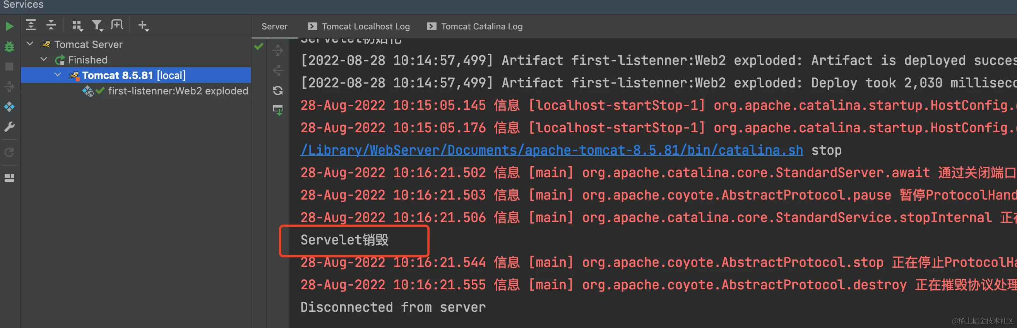The image size is (1017, 328).
Task: Select first-listenner:Web2 exploded artifact
Action: 178,91
